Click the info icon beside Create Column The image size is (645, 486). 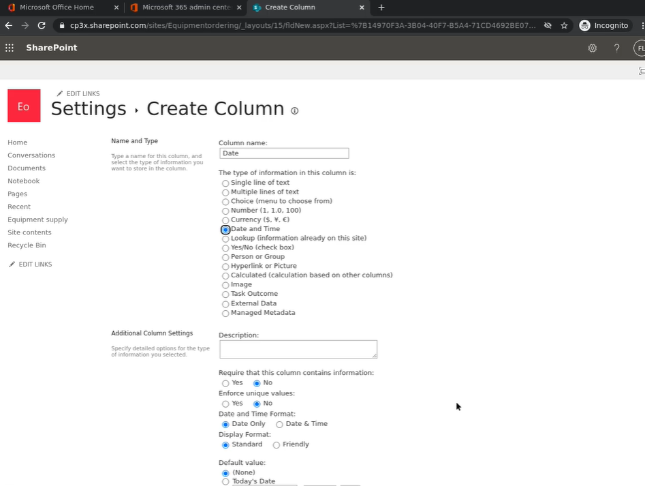[295, 110]
